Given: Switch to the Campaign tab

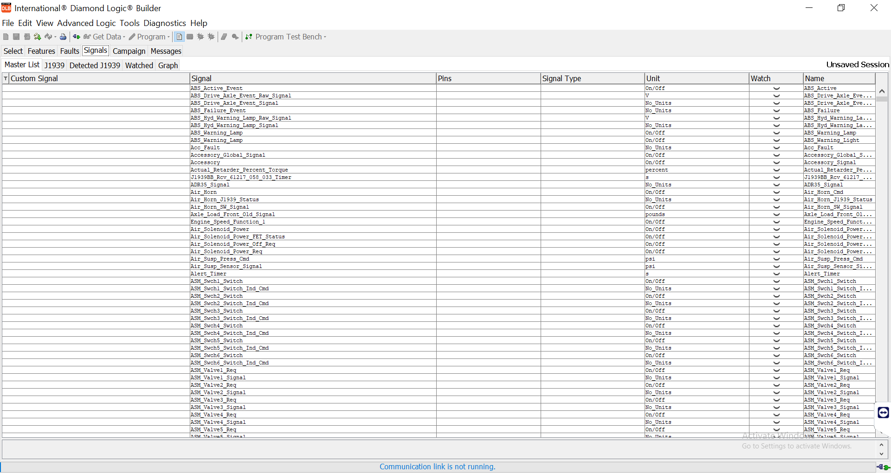Looking at the screenshot, I should (129, 51).
